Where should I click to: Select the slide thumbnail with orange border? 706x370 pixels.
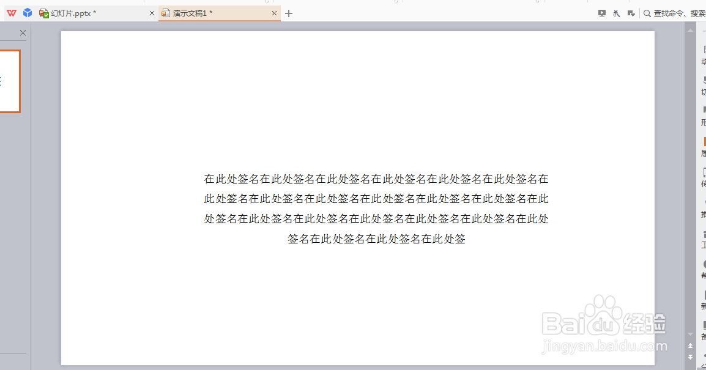(x=10, y=81)
